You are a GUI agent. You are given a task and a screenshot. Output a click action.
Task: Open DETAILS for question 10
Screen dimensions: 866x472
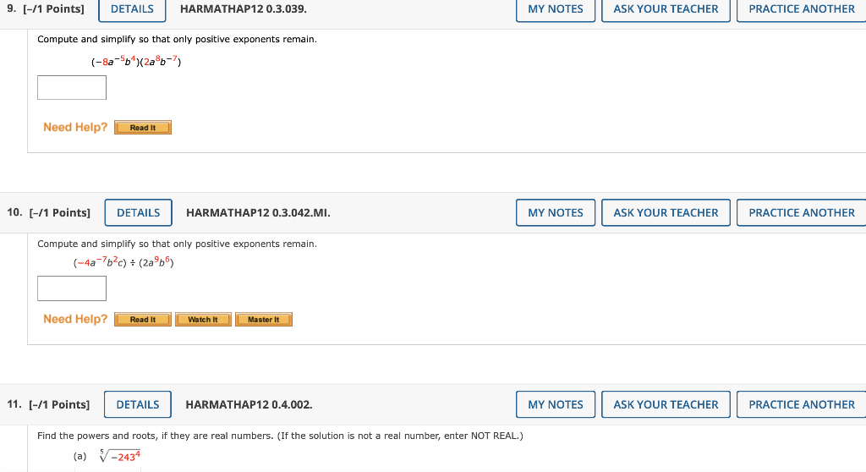point(138,213)
